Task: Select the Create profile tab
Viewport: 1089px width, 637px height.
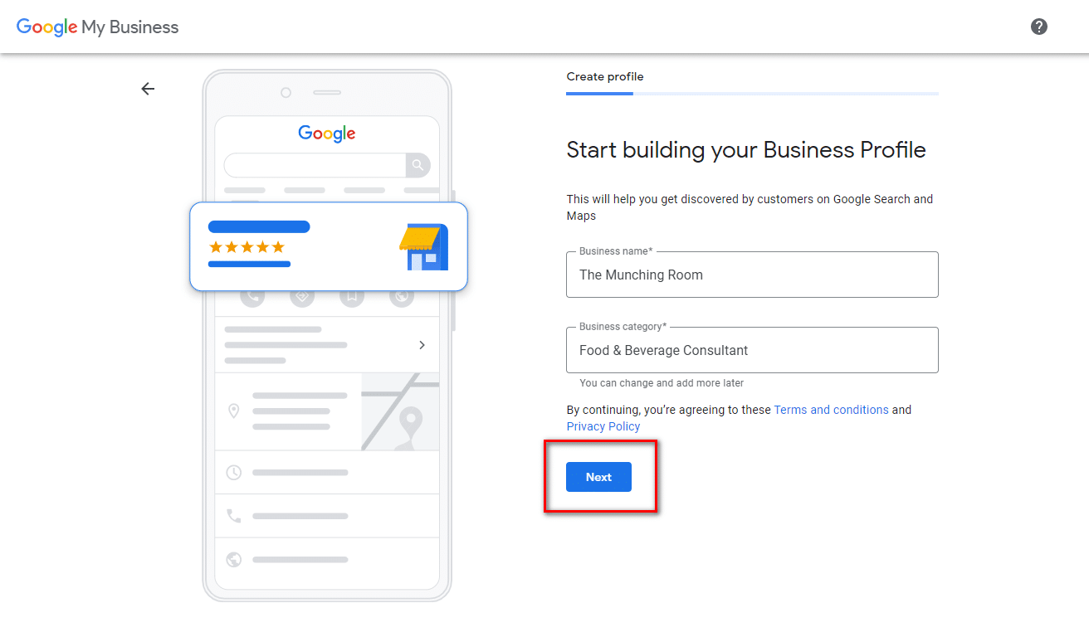Action: coord(605,77)
